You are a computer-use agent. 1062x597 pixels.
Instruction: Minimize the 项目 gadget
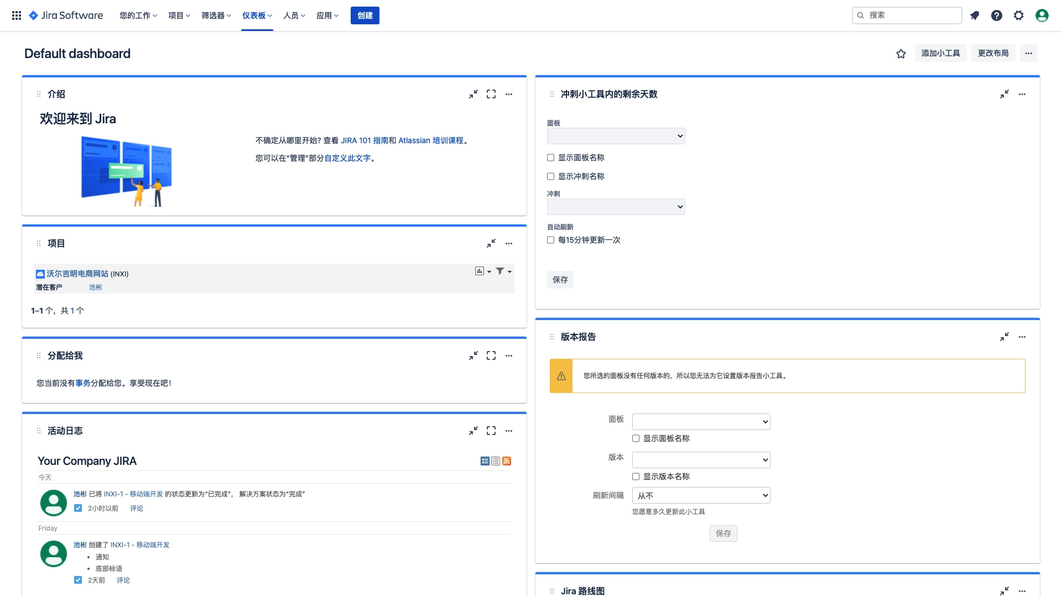[x=491, y=244]
